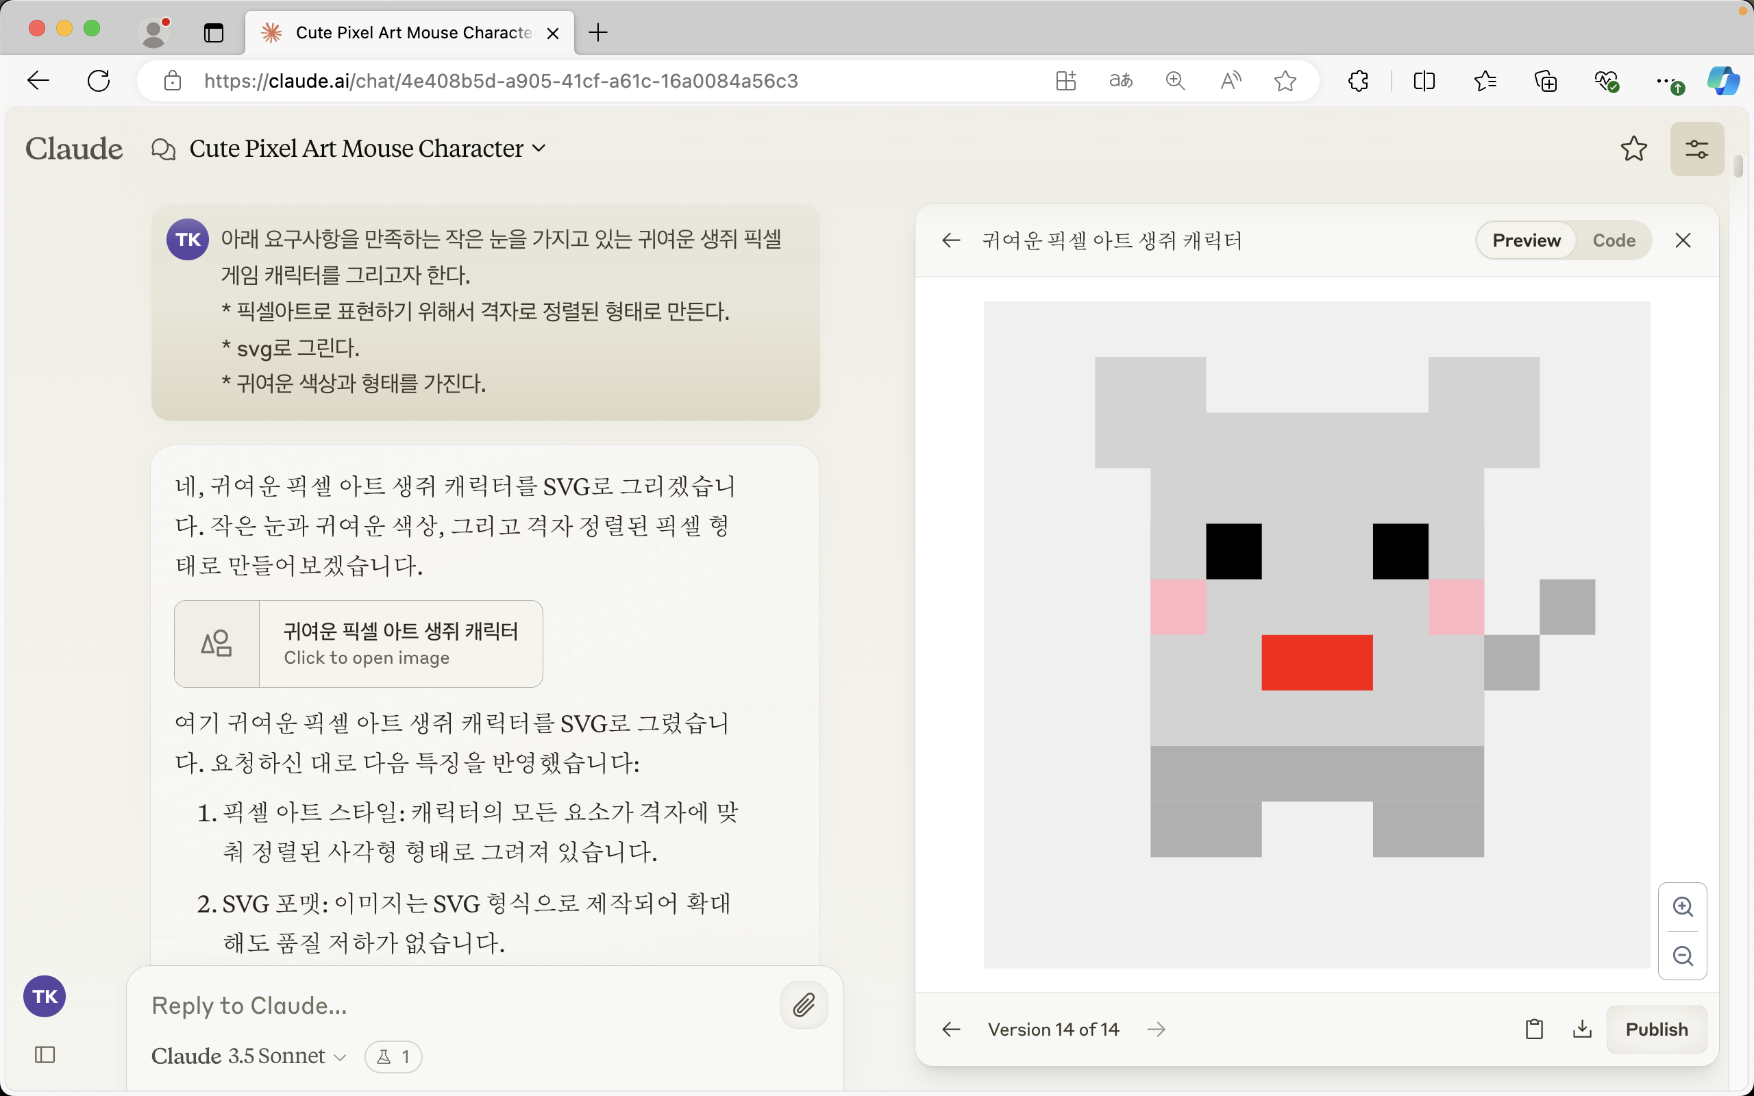The image size is (1754, 1096).
Task: Close the Cute Pixel Art Mouse tab
Action: pyautogui.click(x=552, y=33)
